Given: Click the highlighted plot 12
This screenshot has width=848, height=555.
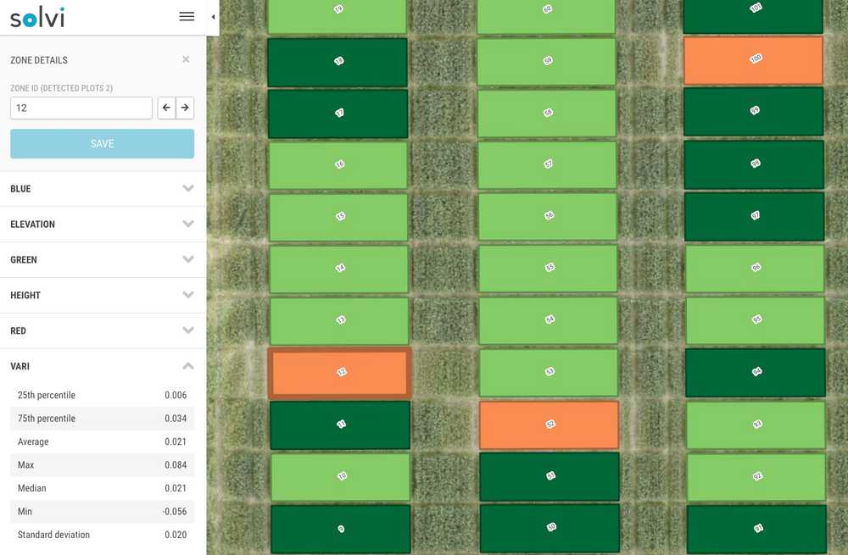Looking at the screenshot, I should [340, 374].
